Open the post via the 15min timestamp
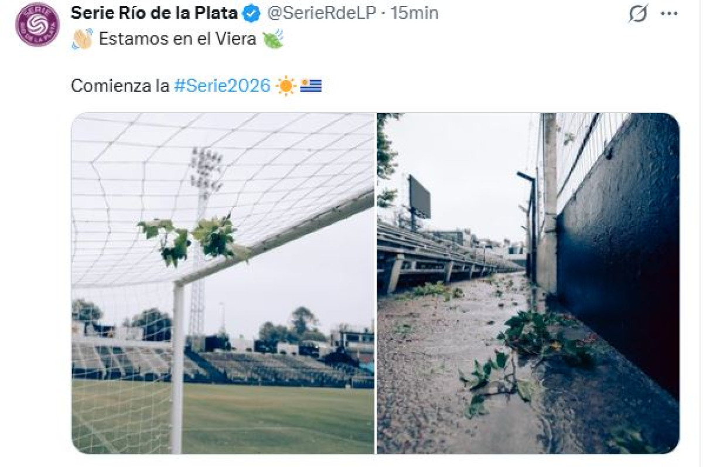Image resolution: width=703 pixels, height=467 pixels. click(415, 13)
